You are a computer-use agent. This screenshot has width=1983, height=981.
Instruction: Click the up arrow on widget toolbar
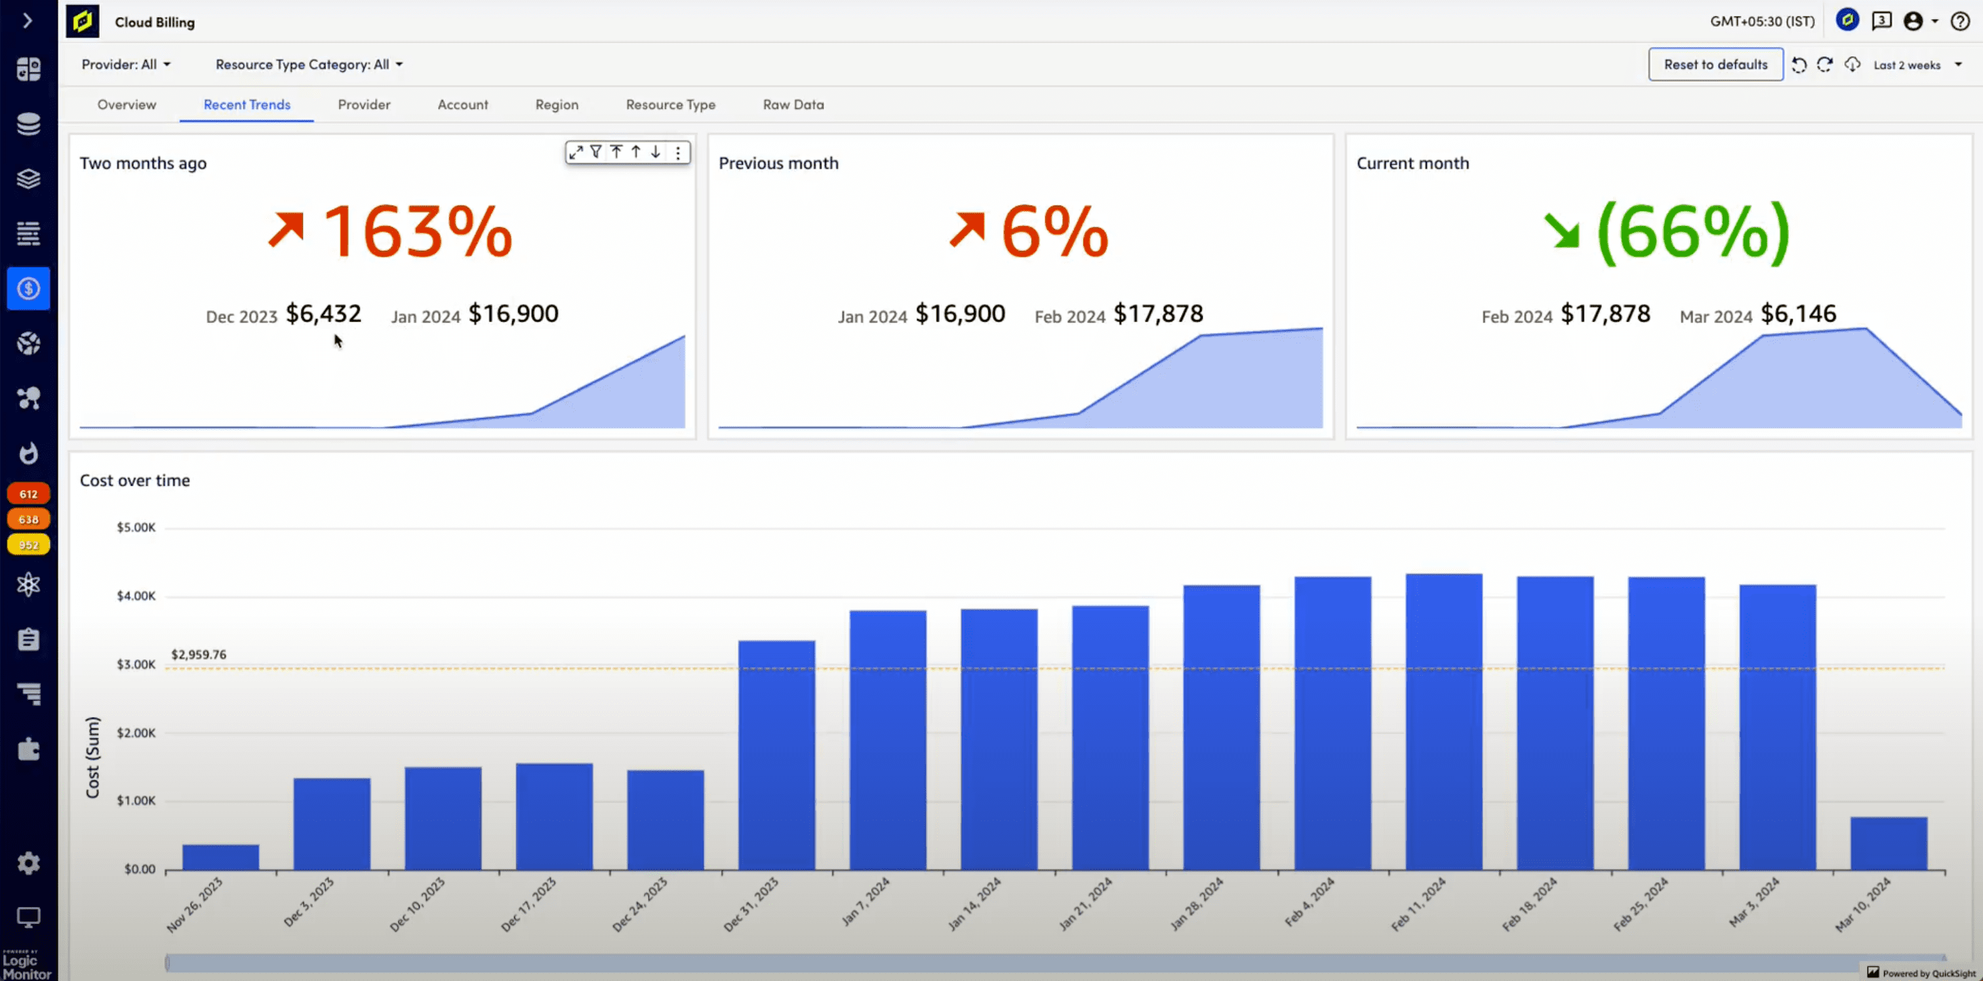[636, 152]
